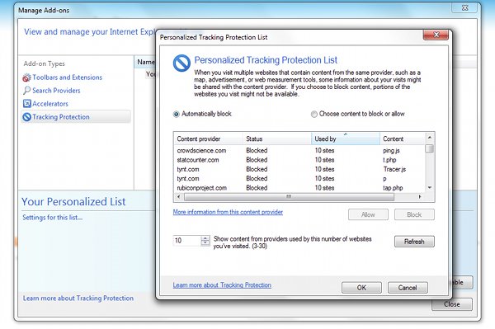
Task: Open Settings for this list in Manage Add-ons
Action: pyautogui.click(x=53, y=218)
